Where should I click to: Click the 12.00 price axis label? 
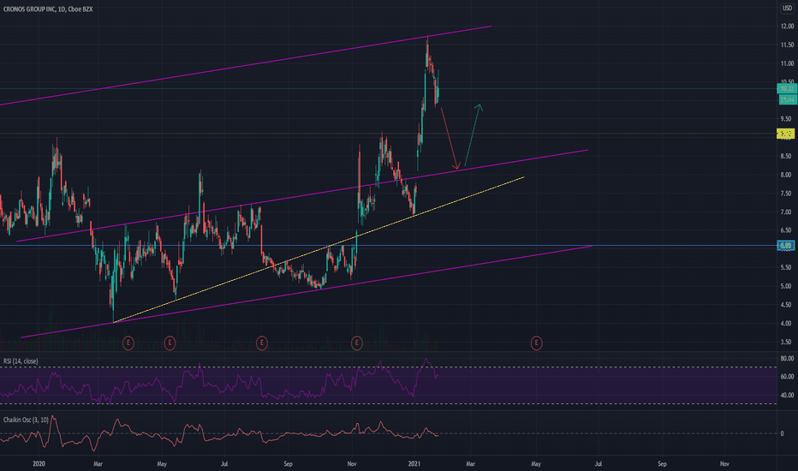787,26
